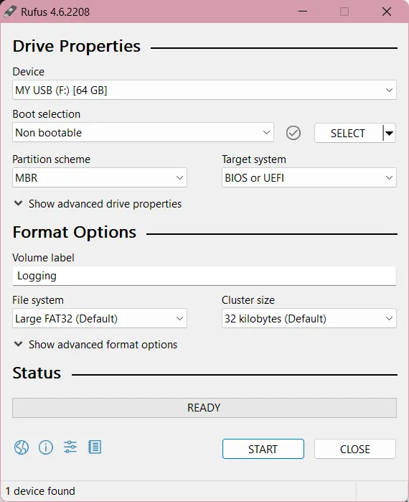The height and width of the screenshot is (502, 409).
Task: Open the Boot selection dropdown
Action: click(143, 132)
